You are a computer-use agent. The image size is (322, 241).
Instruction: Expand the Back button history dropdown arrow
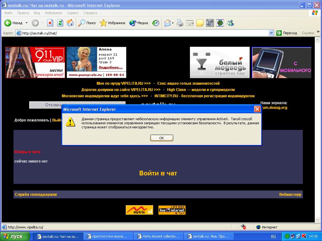(26, 23)
